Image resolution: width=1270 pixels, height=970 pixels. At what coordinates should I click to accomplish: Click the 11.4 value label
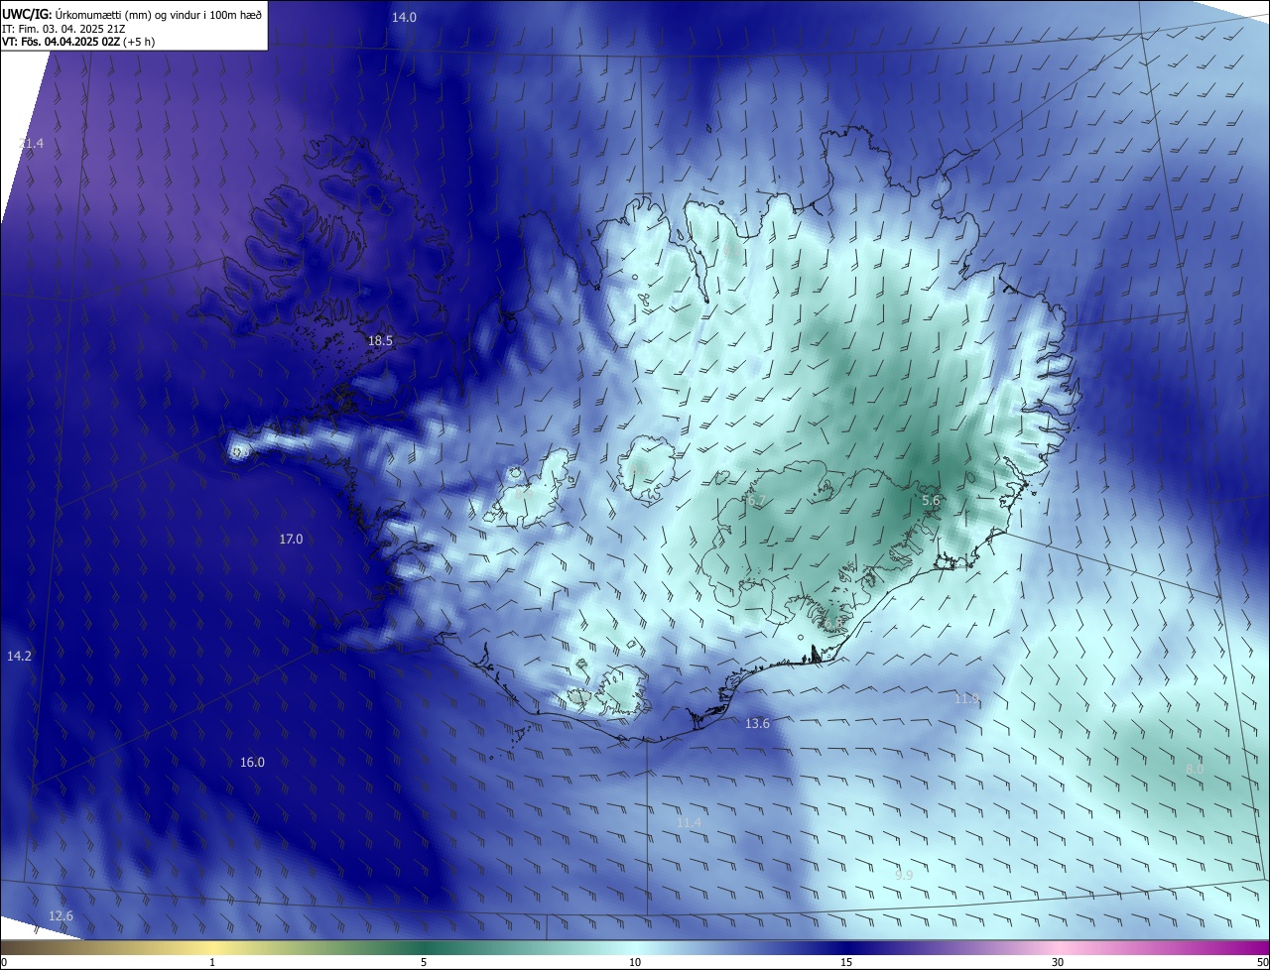689,823
